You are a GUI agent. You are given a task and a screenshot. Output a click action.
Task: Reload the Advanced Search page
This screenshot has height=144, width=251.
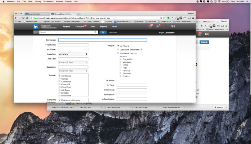(x=23, y=18)
